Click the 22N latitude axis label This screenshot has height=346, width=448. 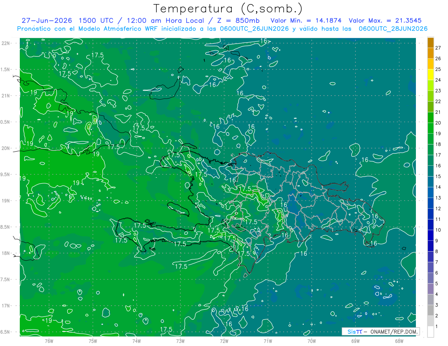(6, 43)
